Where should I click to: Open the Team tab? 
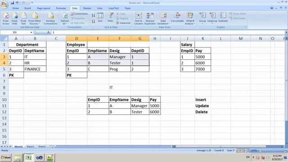(127, 8)
